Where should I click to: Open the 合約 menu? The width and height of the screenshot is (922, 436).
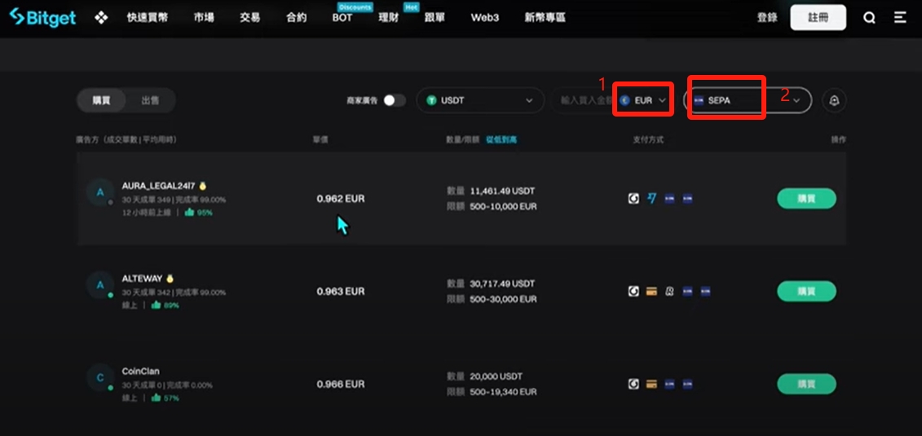(x=297, y=18)
